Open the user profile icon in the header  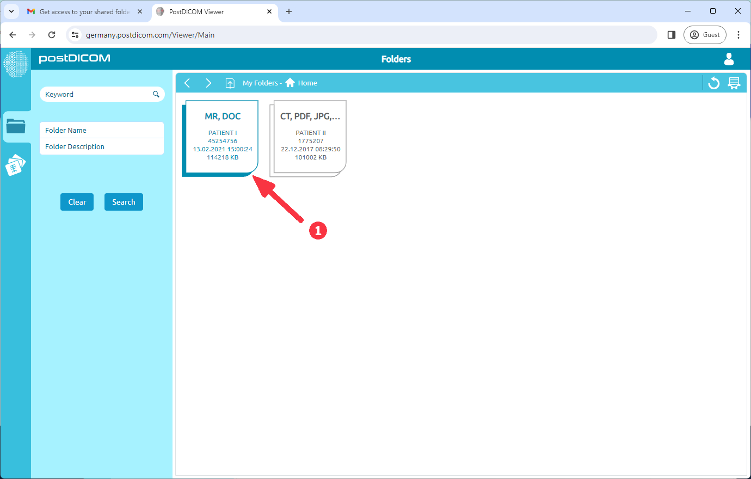point(729,59)
